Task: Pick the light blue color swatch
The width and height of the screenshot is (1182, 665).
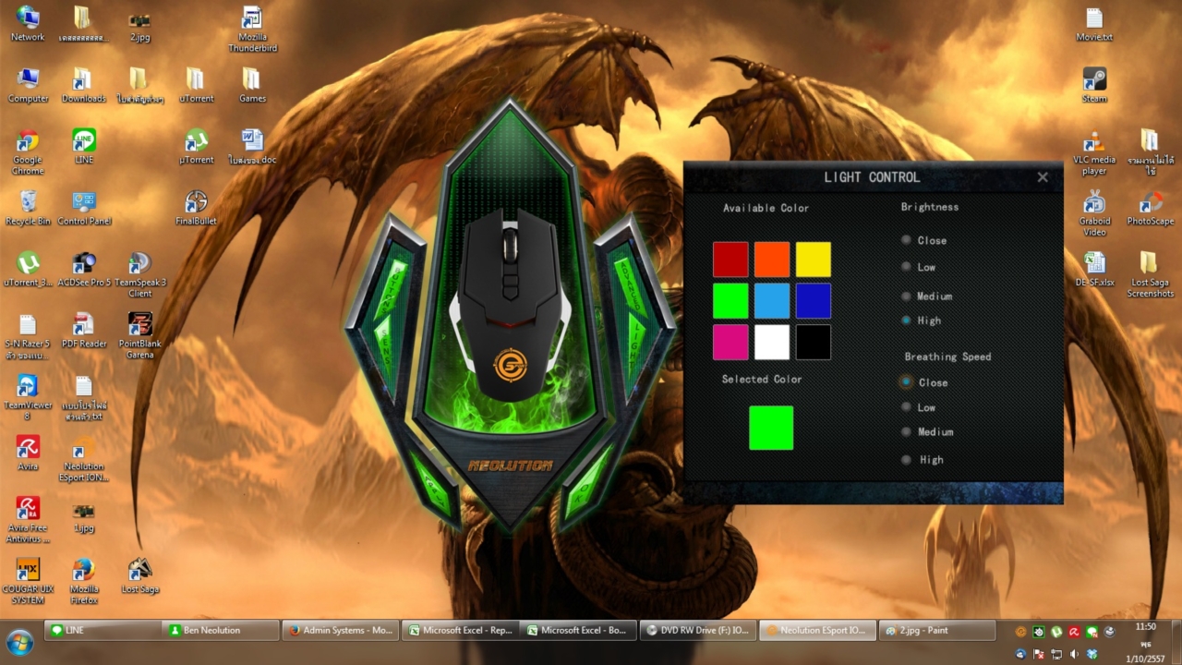Action: [x=772, y=301]
